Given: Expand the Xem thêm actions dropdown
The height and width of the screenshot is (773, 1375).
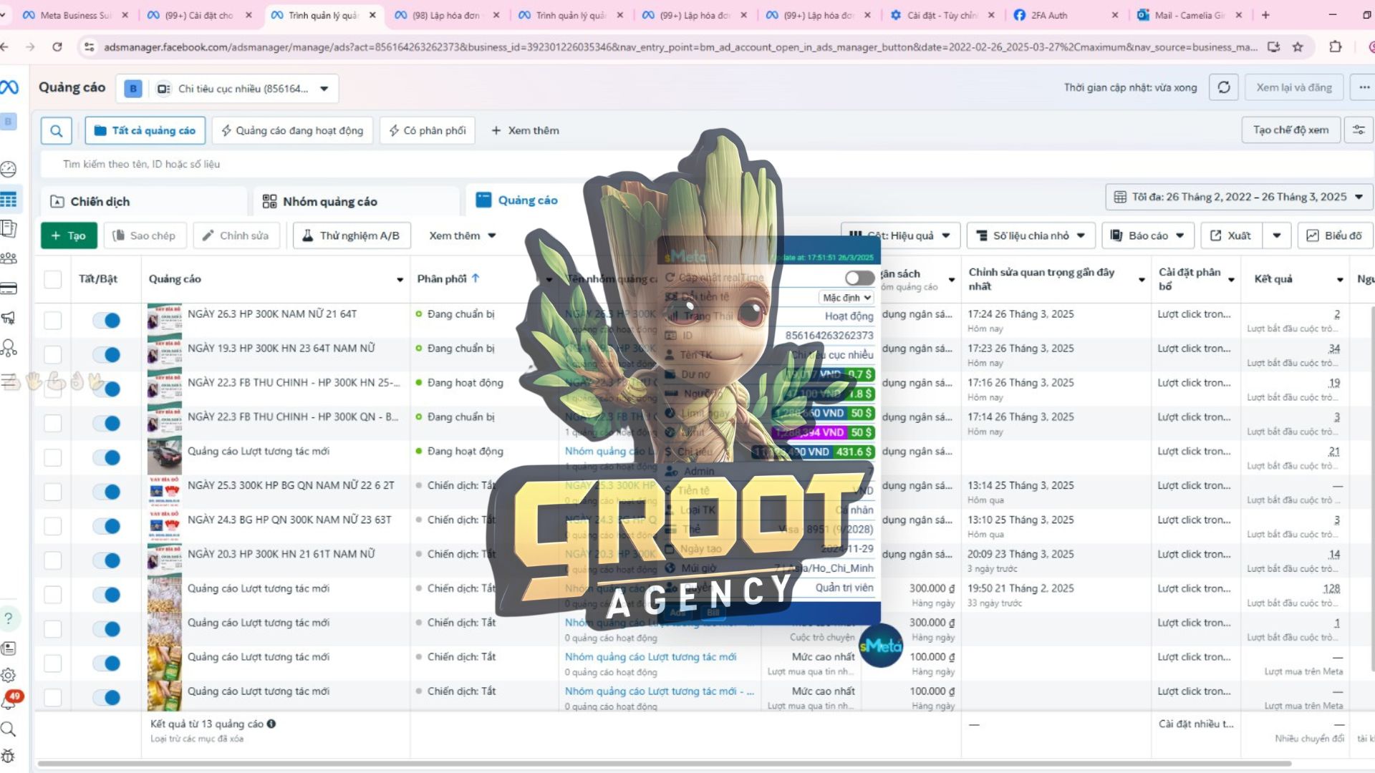Looking at the screenshot, I should point(463,235).
